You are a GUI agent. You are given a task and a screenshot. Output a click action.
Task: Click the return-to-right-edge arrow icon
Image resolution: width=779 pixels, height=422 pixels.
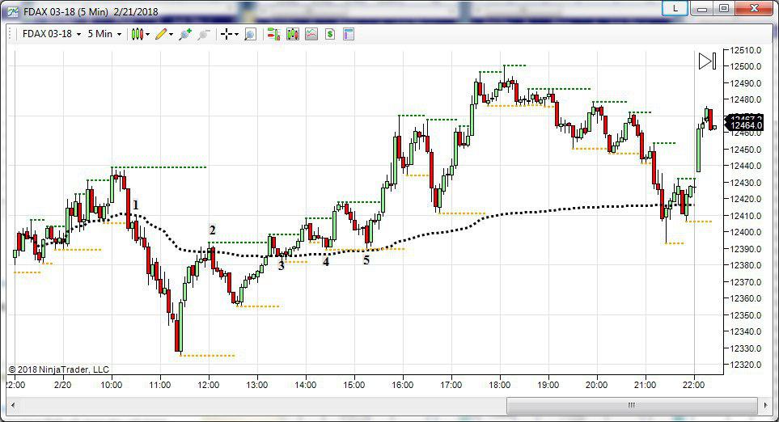708,61
